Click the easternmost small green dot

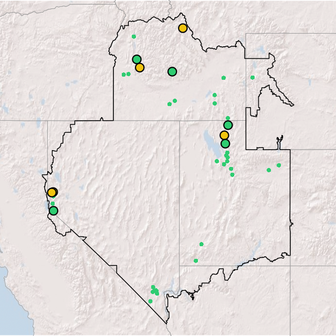click(279, 165)
